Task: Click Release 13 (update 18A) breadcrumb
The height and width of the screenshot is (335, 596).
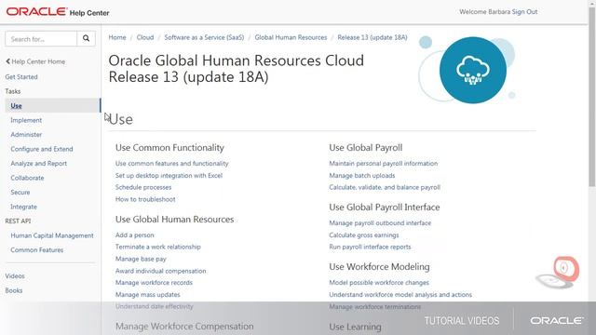Action: (372, 37)
